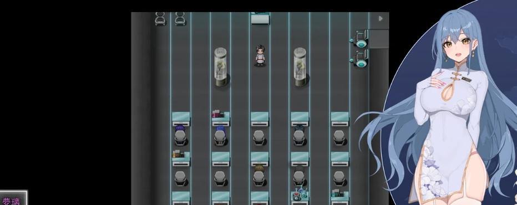This screenshot has width=517, height=205.
Task: Click the leftmost white chair at top-left
Action: click(160, 19)
